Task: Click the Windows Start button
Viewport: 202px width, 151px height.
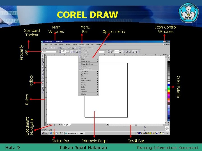Action: (x=45, y=133)
